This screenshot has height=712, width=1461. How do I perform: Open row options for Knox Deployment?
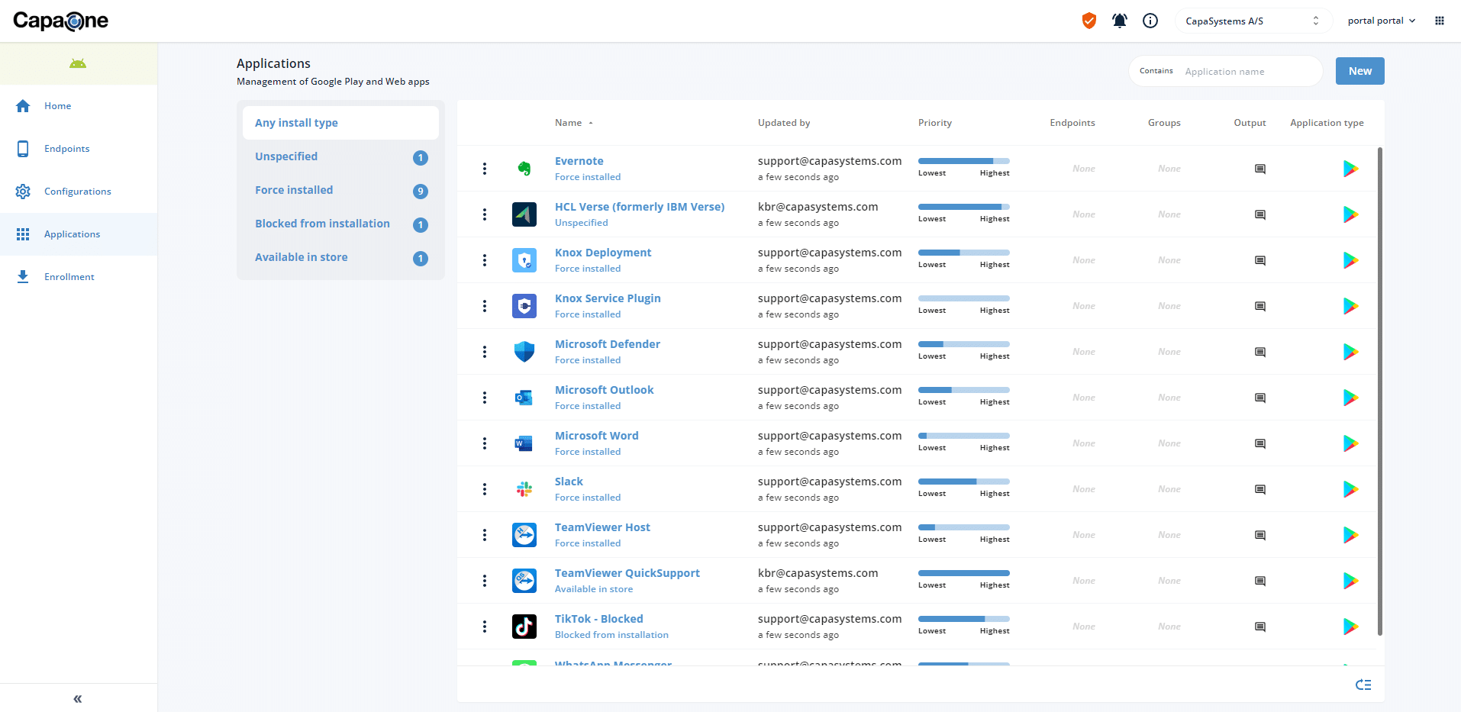[x=485, y=260]
